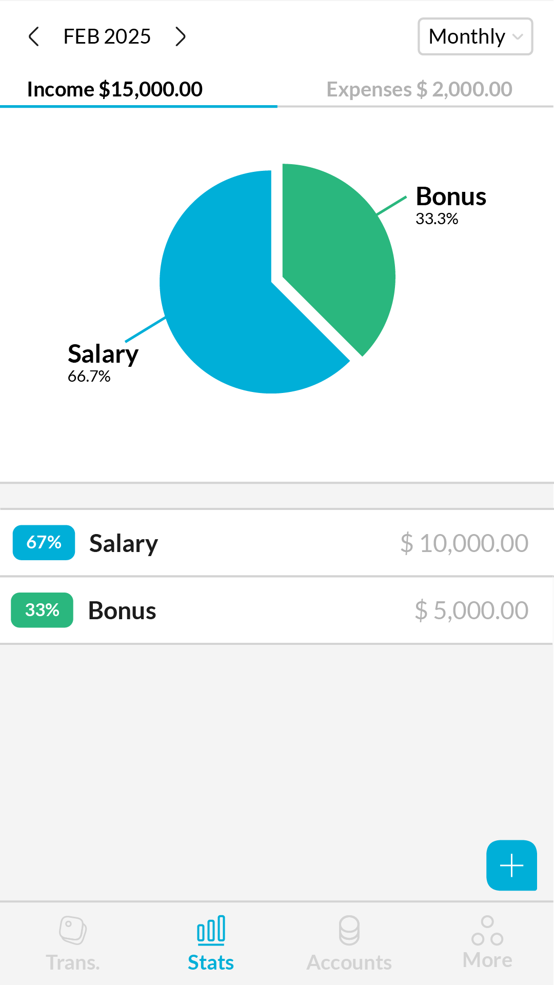Image resolution: width=554 pixels, height=985 pixels.
Task: Click the FEB 2025 date label
Action: tap(107, 37)
